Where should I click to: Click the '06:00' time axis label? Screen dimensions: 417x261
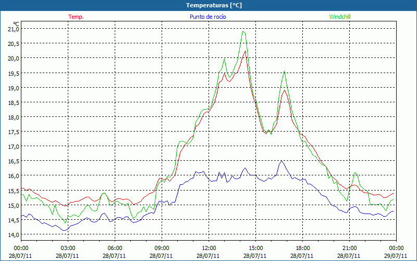(115, 248)
